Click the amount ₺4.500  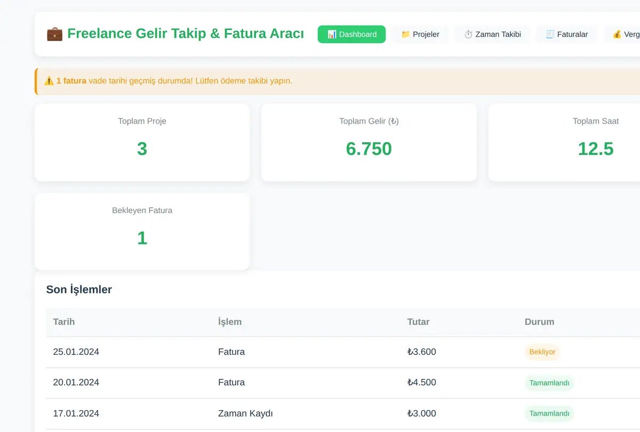pyautogui.click(x=422, y=382)
